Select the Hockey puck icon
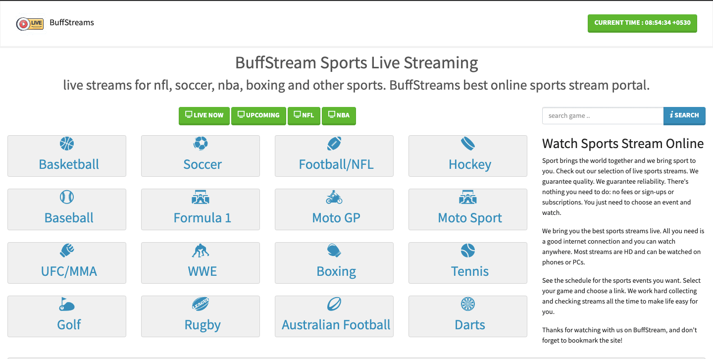 [x=467, y=144]
